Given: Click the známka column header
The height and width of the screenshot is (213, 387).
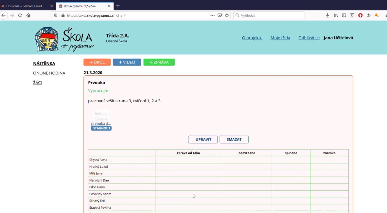Looking at the screenshot, I should (x=329, y=153).
